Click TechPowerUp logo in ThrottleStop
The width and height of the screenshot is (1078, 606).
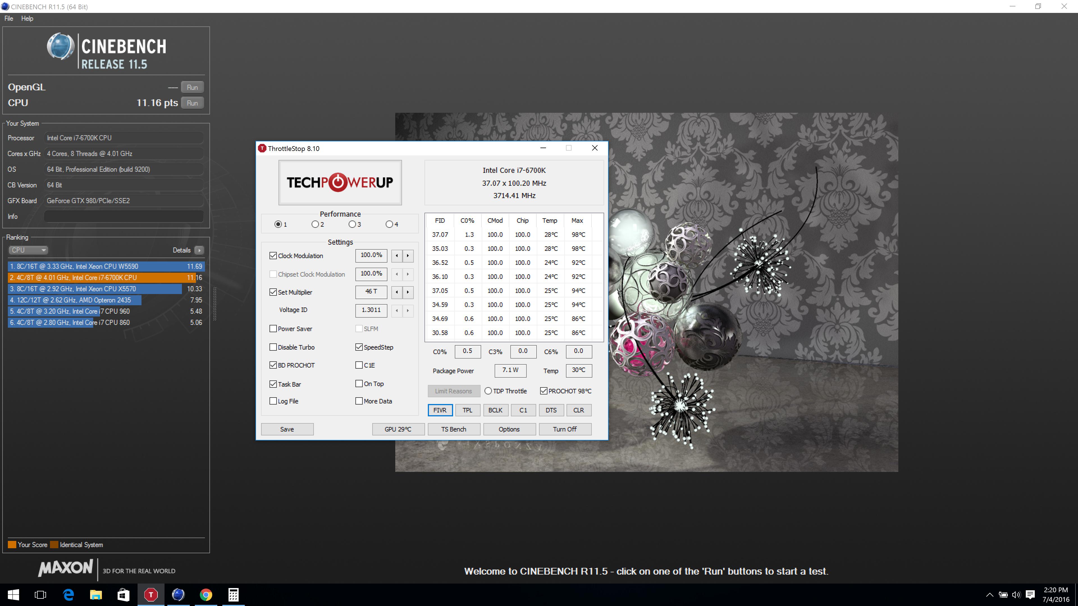point(340,182)
